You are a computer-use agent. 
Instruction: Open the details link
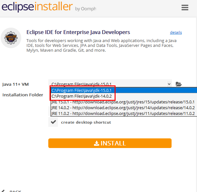[176, 32]
